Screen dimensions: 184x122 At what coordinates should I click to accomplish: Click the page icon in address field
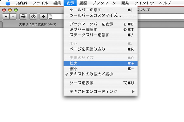50,17
